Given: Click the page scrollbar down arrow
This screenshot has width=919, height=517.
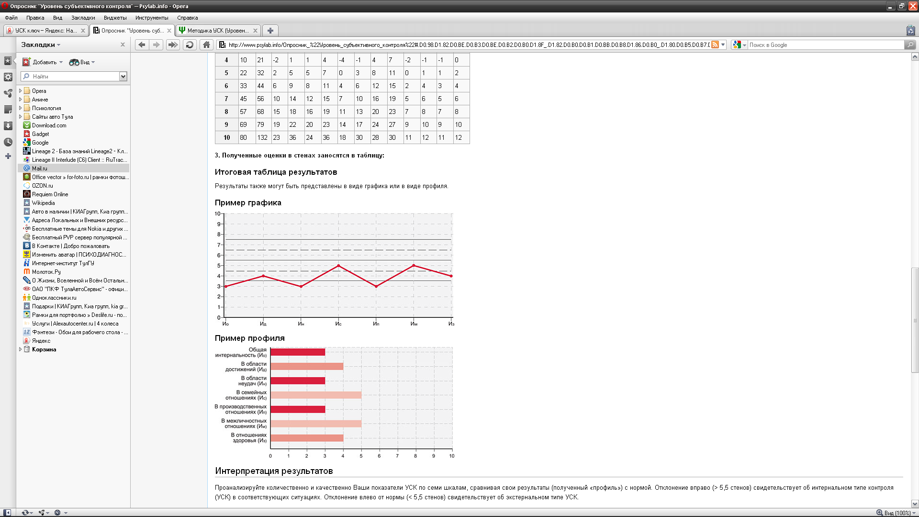Looking at the screenshot, I should [915, 504].
